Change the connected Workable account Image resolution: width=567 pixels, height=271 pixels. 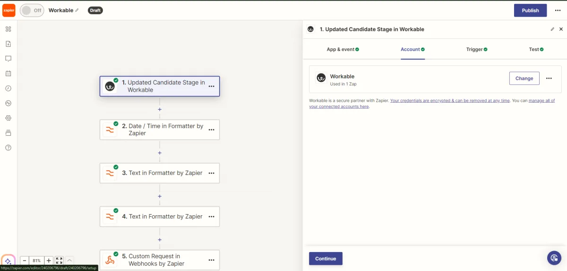tap(524, 79)
